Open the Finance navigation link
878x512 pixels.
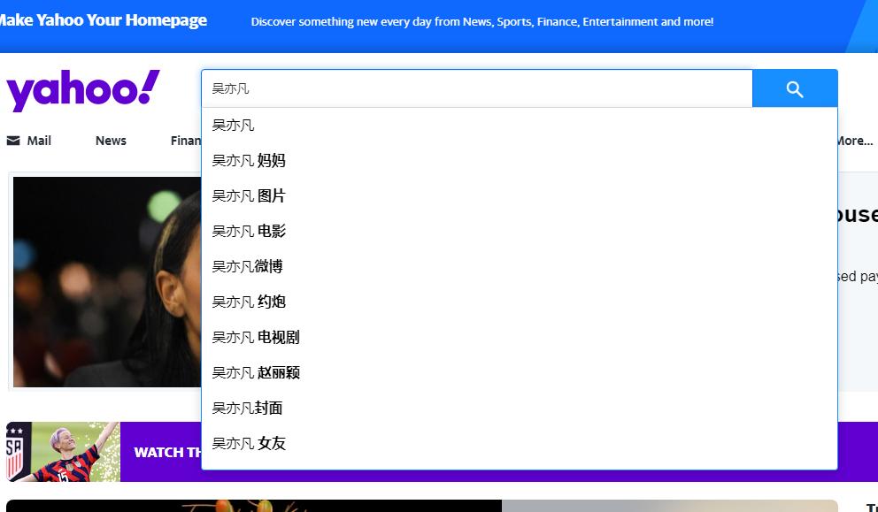click(x=186, y=141)
